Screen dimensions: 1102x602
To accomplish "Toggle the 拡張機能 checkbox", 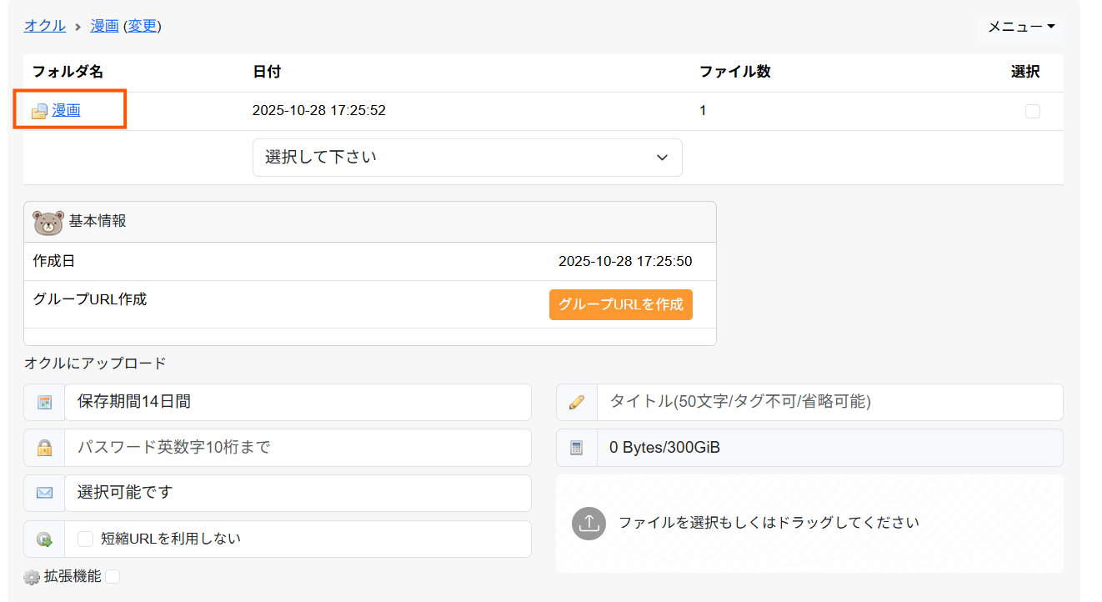I will pos(113,576).
